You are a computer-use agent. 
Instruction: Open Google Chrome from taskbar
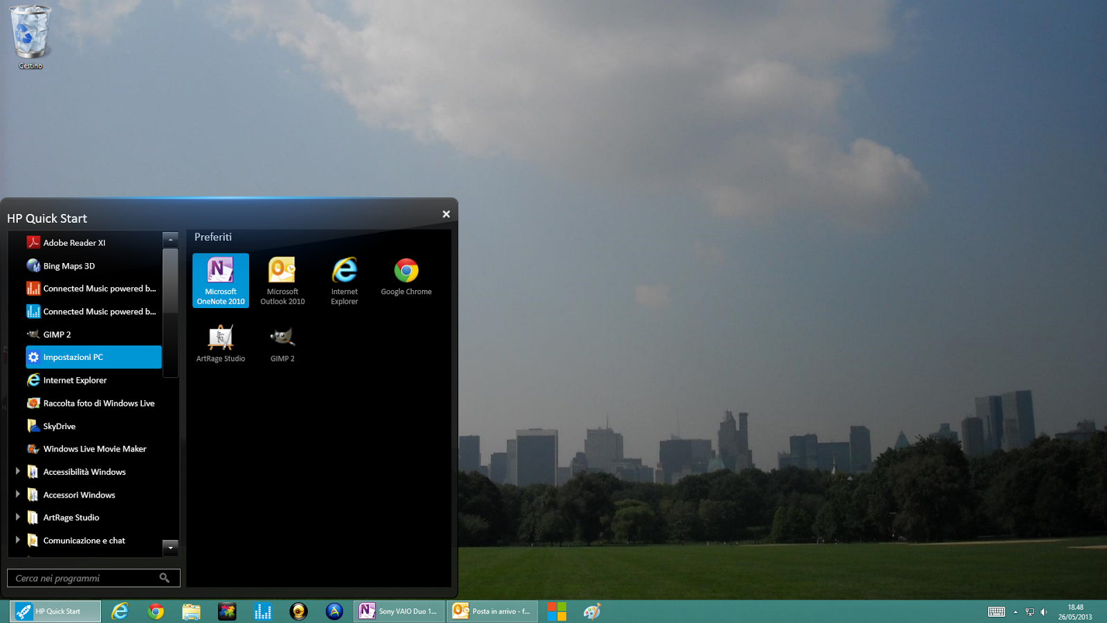156,611
